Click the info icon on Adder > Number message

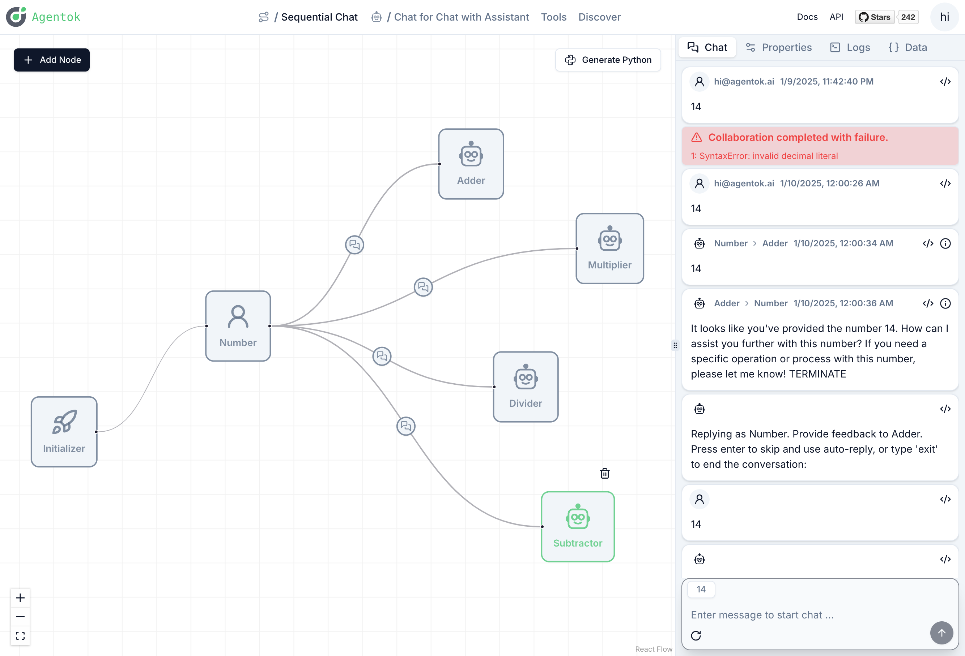point(945,303)
